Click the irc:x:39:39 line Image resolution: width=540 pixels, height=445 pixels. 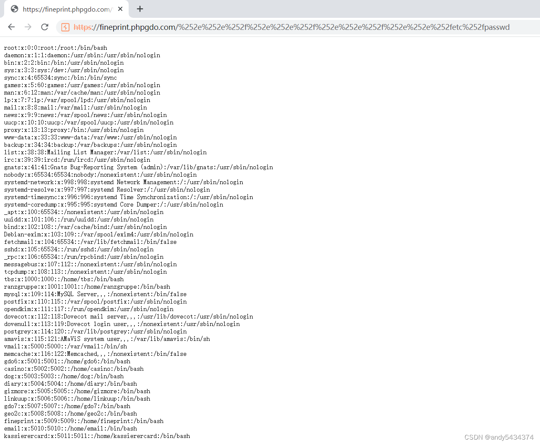click(x=77, y=160)
